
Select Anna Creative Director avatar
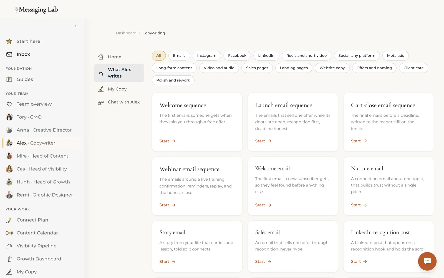click(x=9, y=130)
